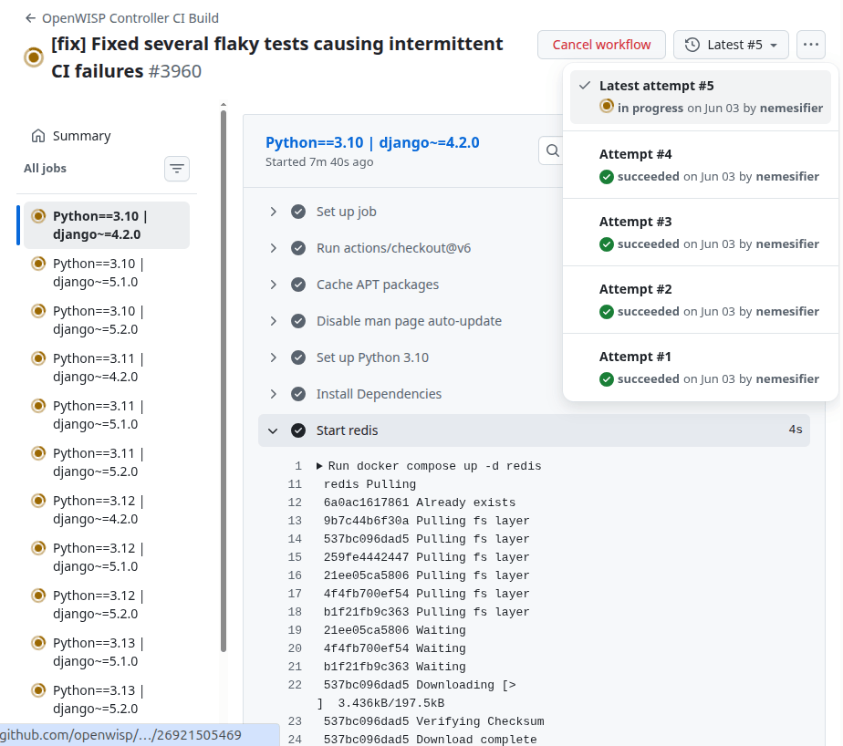Open job Python==3.10 | django~=4.2.0 in sidebar
Screen dimensions: 843x746
pyautogui.click(x=107, y=225)
